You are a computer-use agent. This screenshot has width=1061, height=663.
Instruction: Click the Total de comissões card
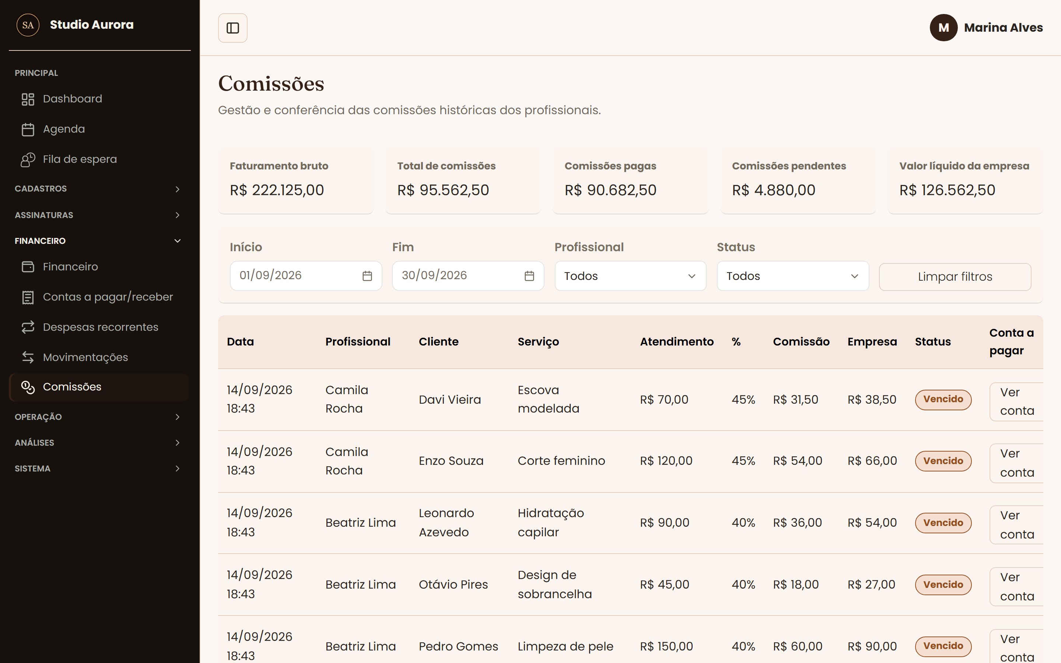pyautogui.click(x=463, y=180)
